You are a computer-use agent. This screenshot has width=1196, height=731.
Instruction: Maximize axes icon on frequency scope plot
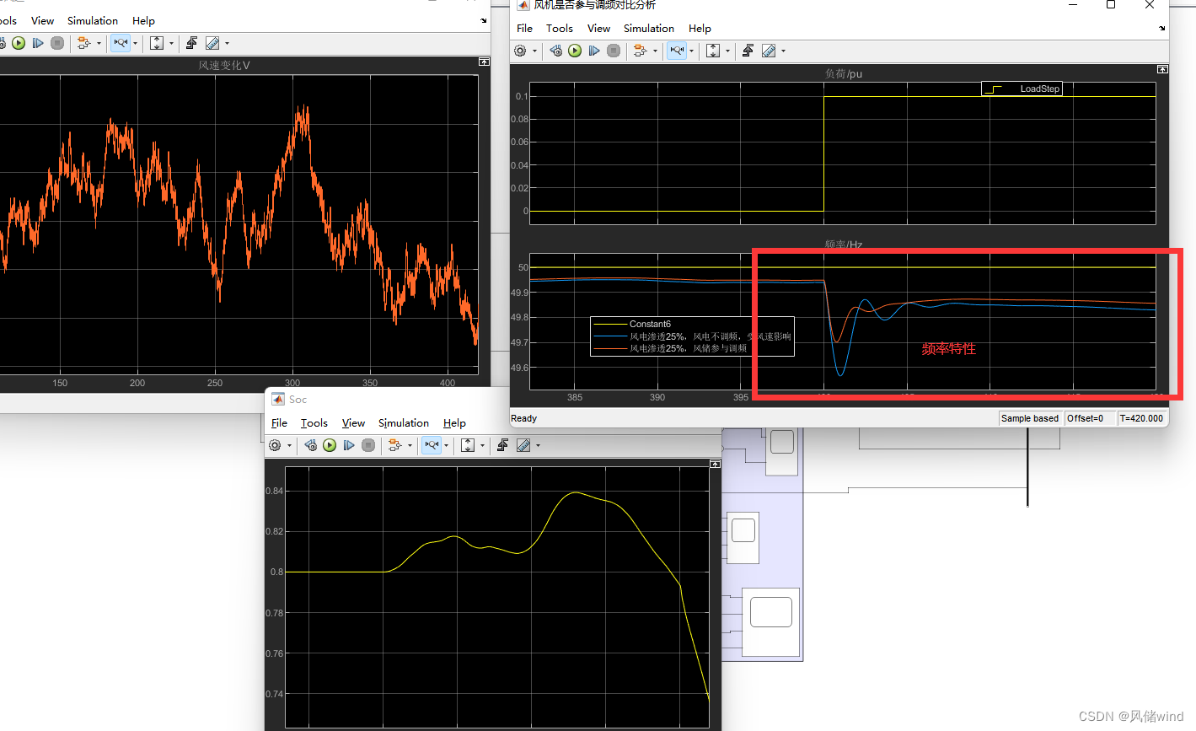(1162, 69)
